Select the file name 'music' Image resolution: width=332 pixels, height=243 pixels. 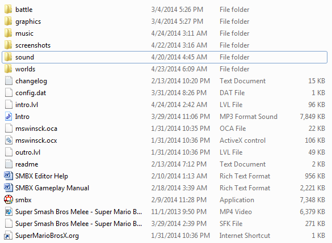(24, 33)
